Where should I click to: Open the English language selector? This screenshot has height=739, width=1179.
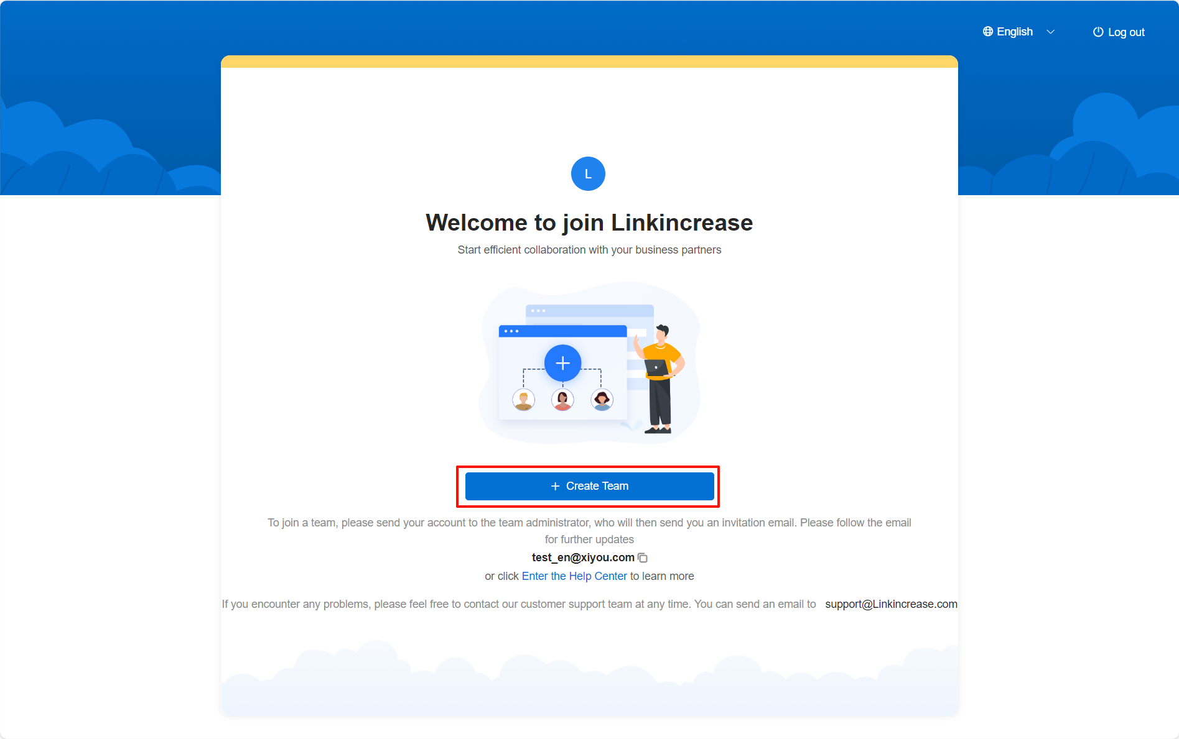[1014, 32]
